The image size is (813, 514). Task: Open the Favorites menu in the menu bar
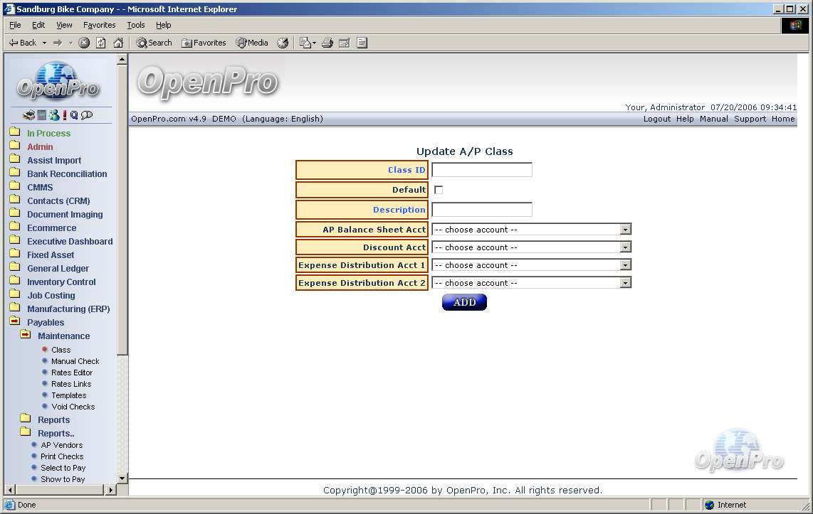(99, 25)
